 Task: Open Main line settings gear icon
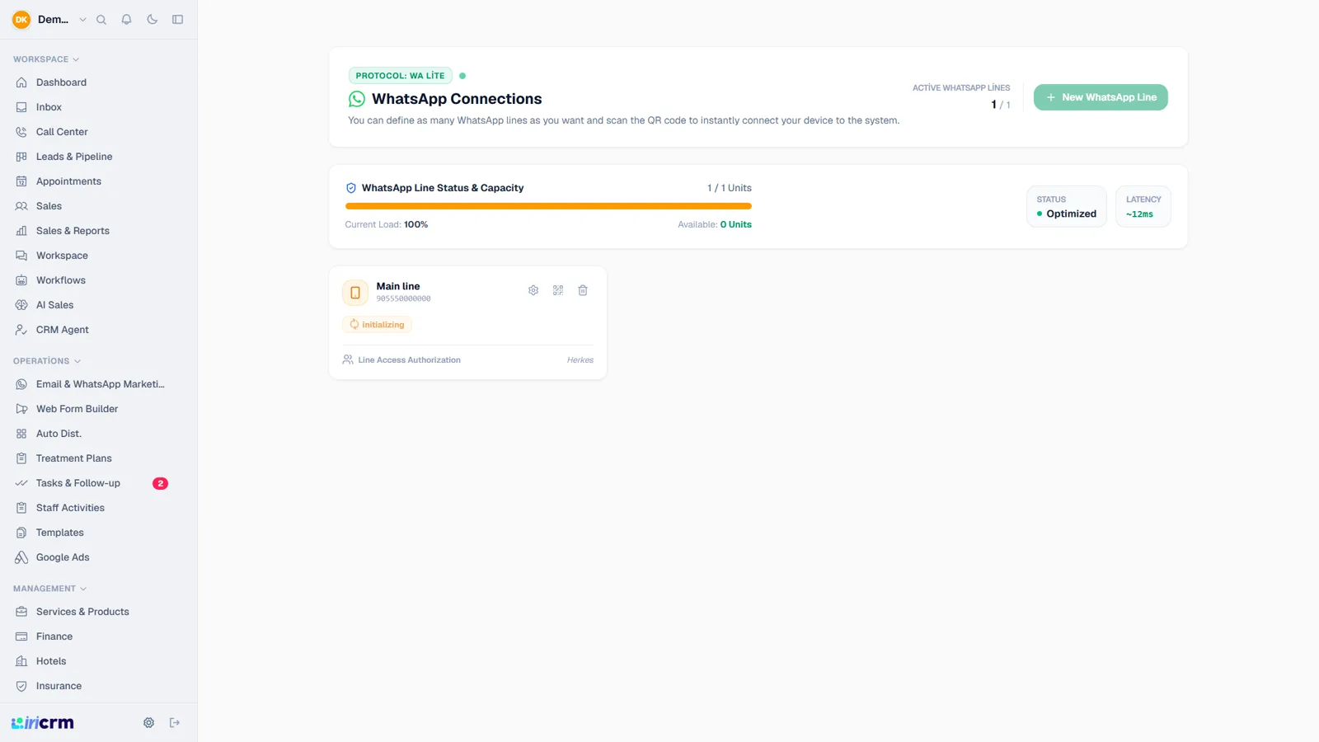(x=533, y=290)
